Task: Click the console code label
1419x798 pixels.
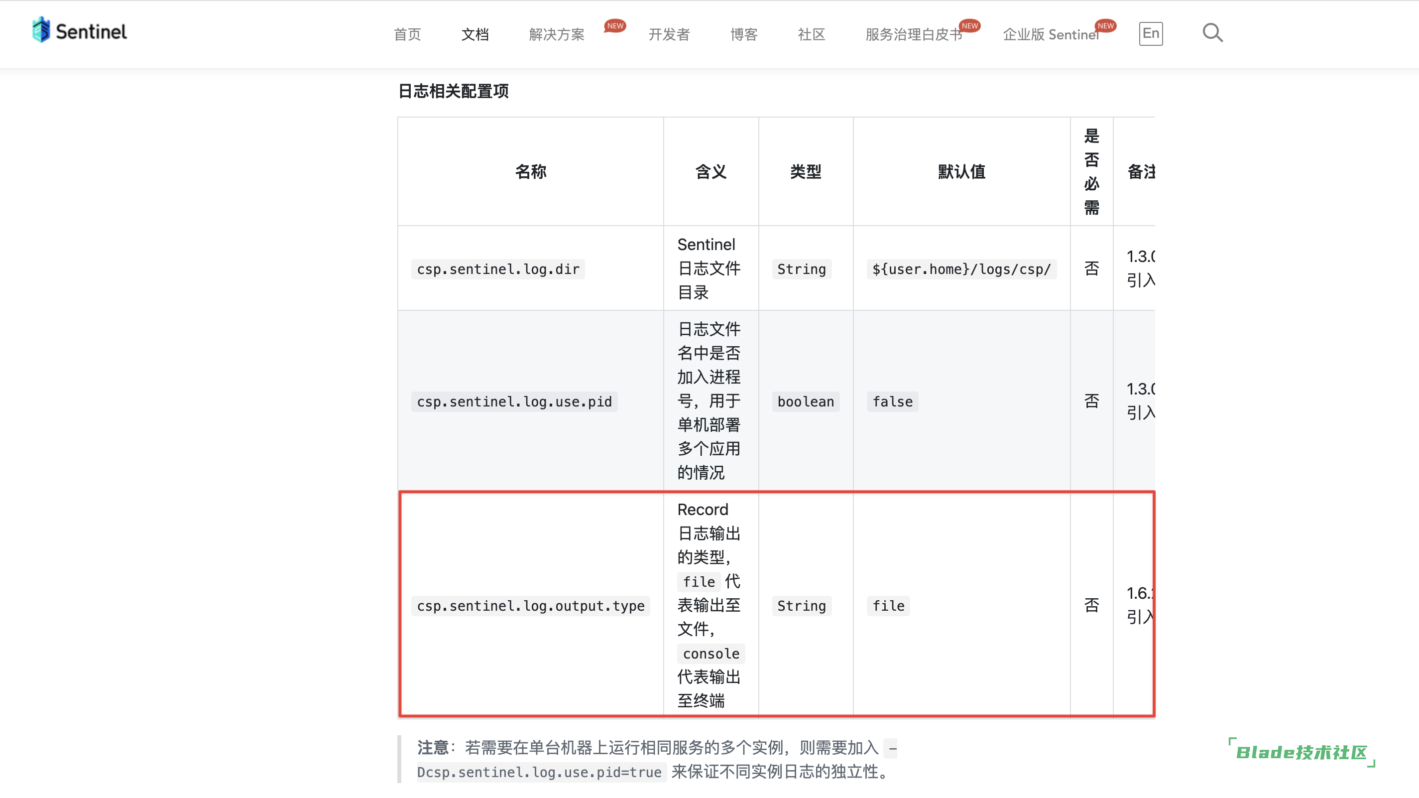Action: pyautogui.click(x=710, y=654)
